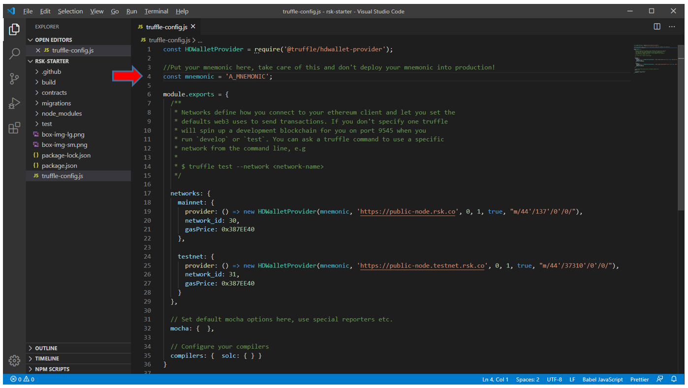
Task: Open the View menu
Action: 97,11
